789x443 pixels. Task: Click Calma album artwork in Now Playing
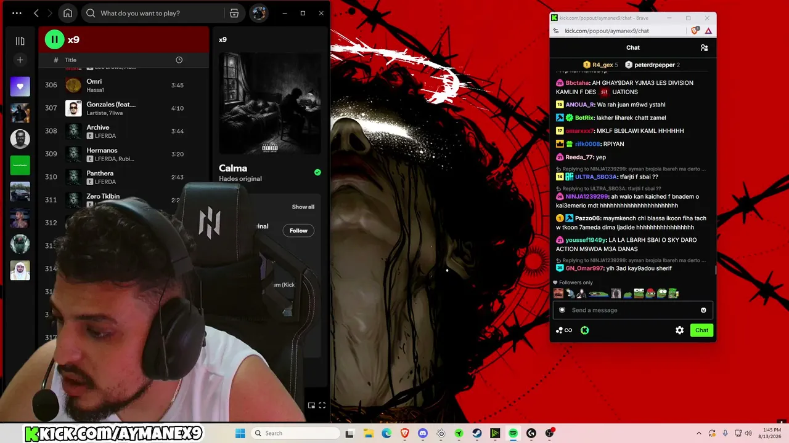click(270, 103)
